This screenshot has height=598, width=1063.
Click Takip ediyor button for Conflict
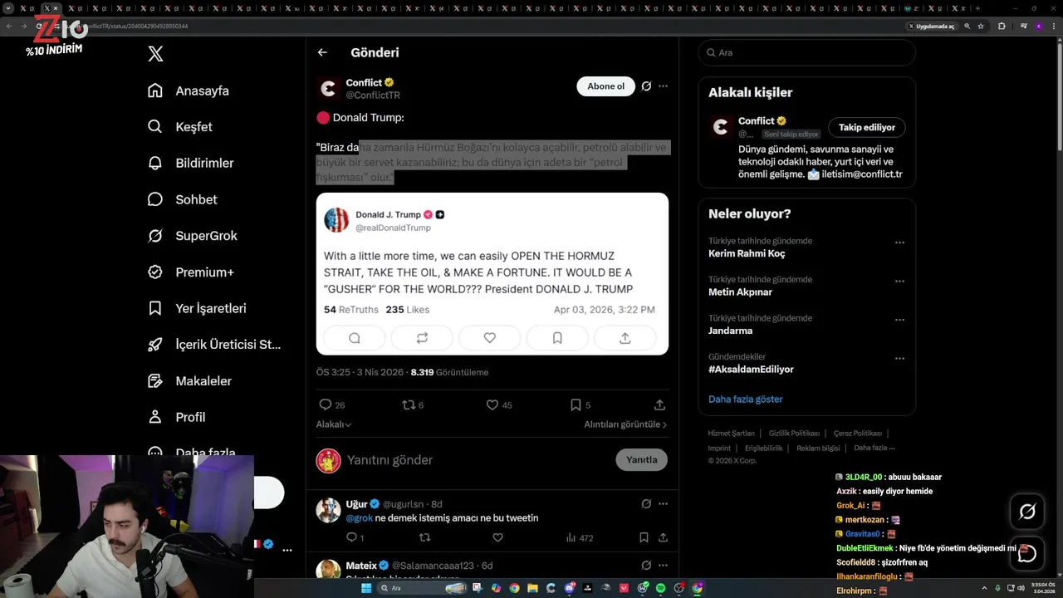(866, 128)
